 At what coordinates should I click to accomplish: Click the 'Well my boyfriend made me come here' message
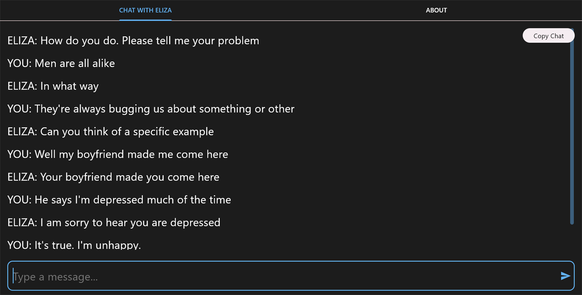tap(118, 154)
